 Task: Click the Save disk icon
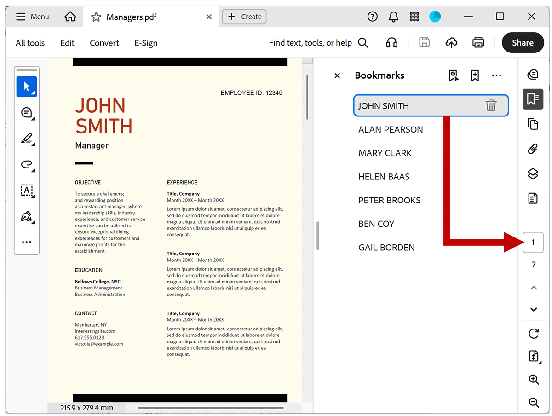tap(424, 43)
